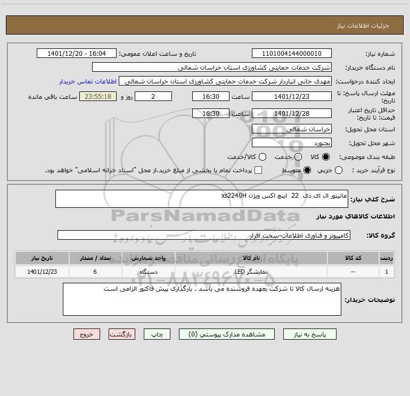Click the remaining days field showing 2

(153, 96)
